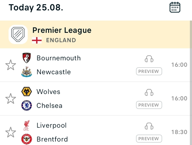Favorite the Liverpool vs Brentford match star
The height and width of the screenshot is (145, 192).
click(x=11, y=132)
